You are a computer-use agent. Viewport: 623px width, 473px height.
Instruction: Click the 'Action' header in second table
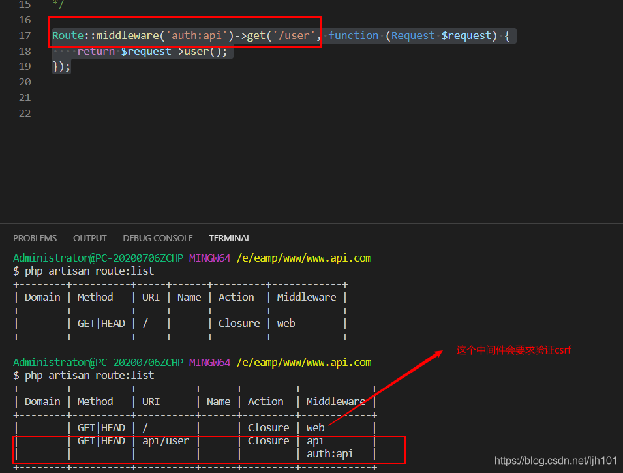(x=266, y=402)
